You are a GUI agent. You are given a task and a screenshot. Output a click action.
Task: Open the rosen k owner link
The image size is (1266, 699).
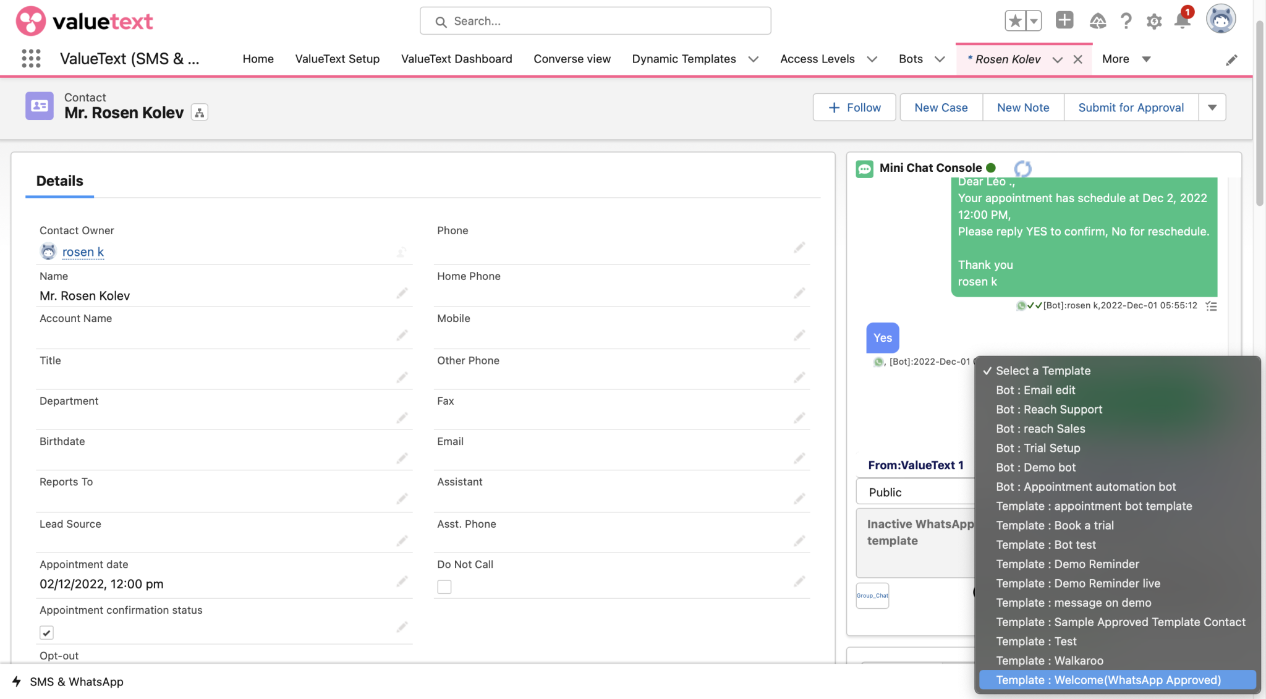pyautogui.click(x=83, y=252)
